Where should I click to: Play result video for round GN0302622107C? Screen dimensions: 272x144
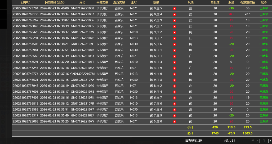click(x=175, y=44)
